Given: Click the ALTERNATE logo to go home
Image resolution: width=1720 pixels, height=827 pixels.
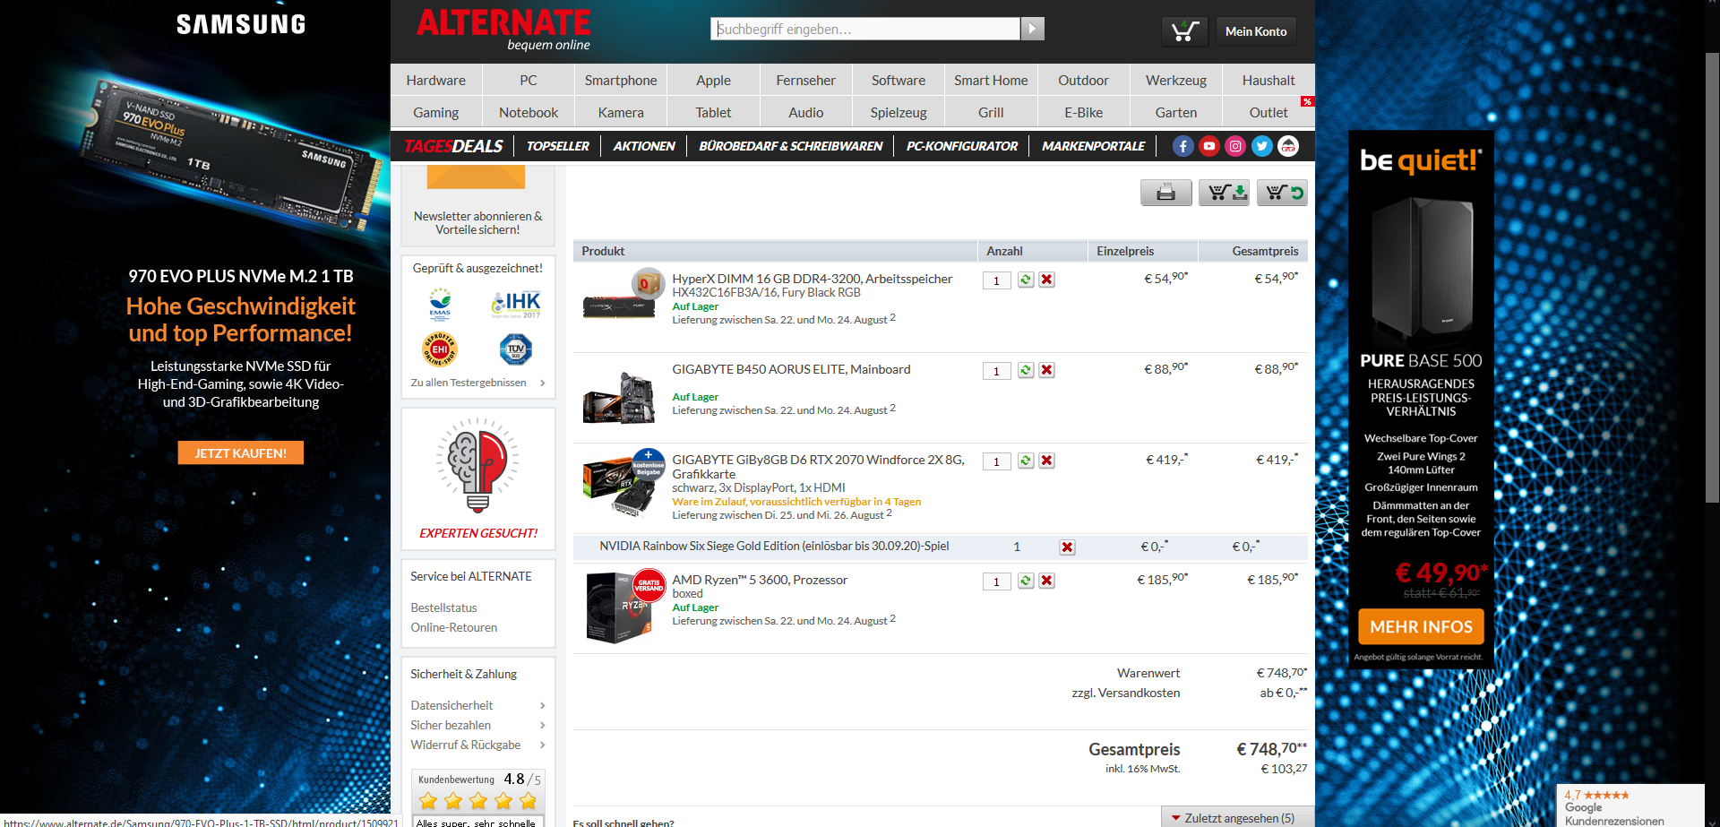Looking at the screenshot, I should 503,30.
